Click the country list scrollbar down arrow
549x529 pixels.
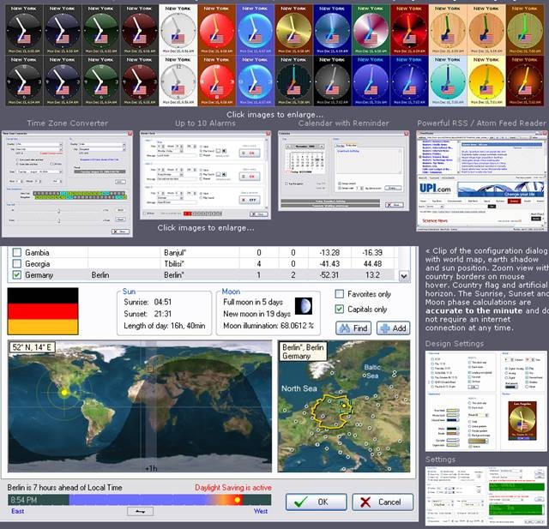[403, 275]
